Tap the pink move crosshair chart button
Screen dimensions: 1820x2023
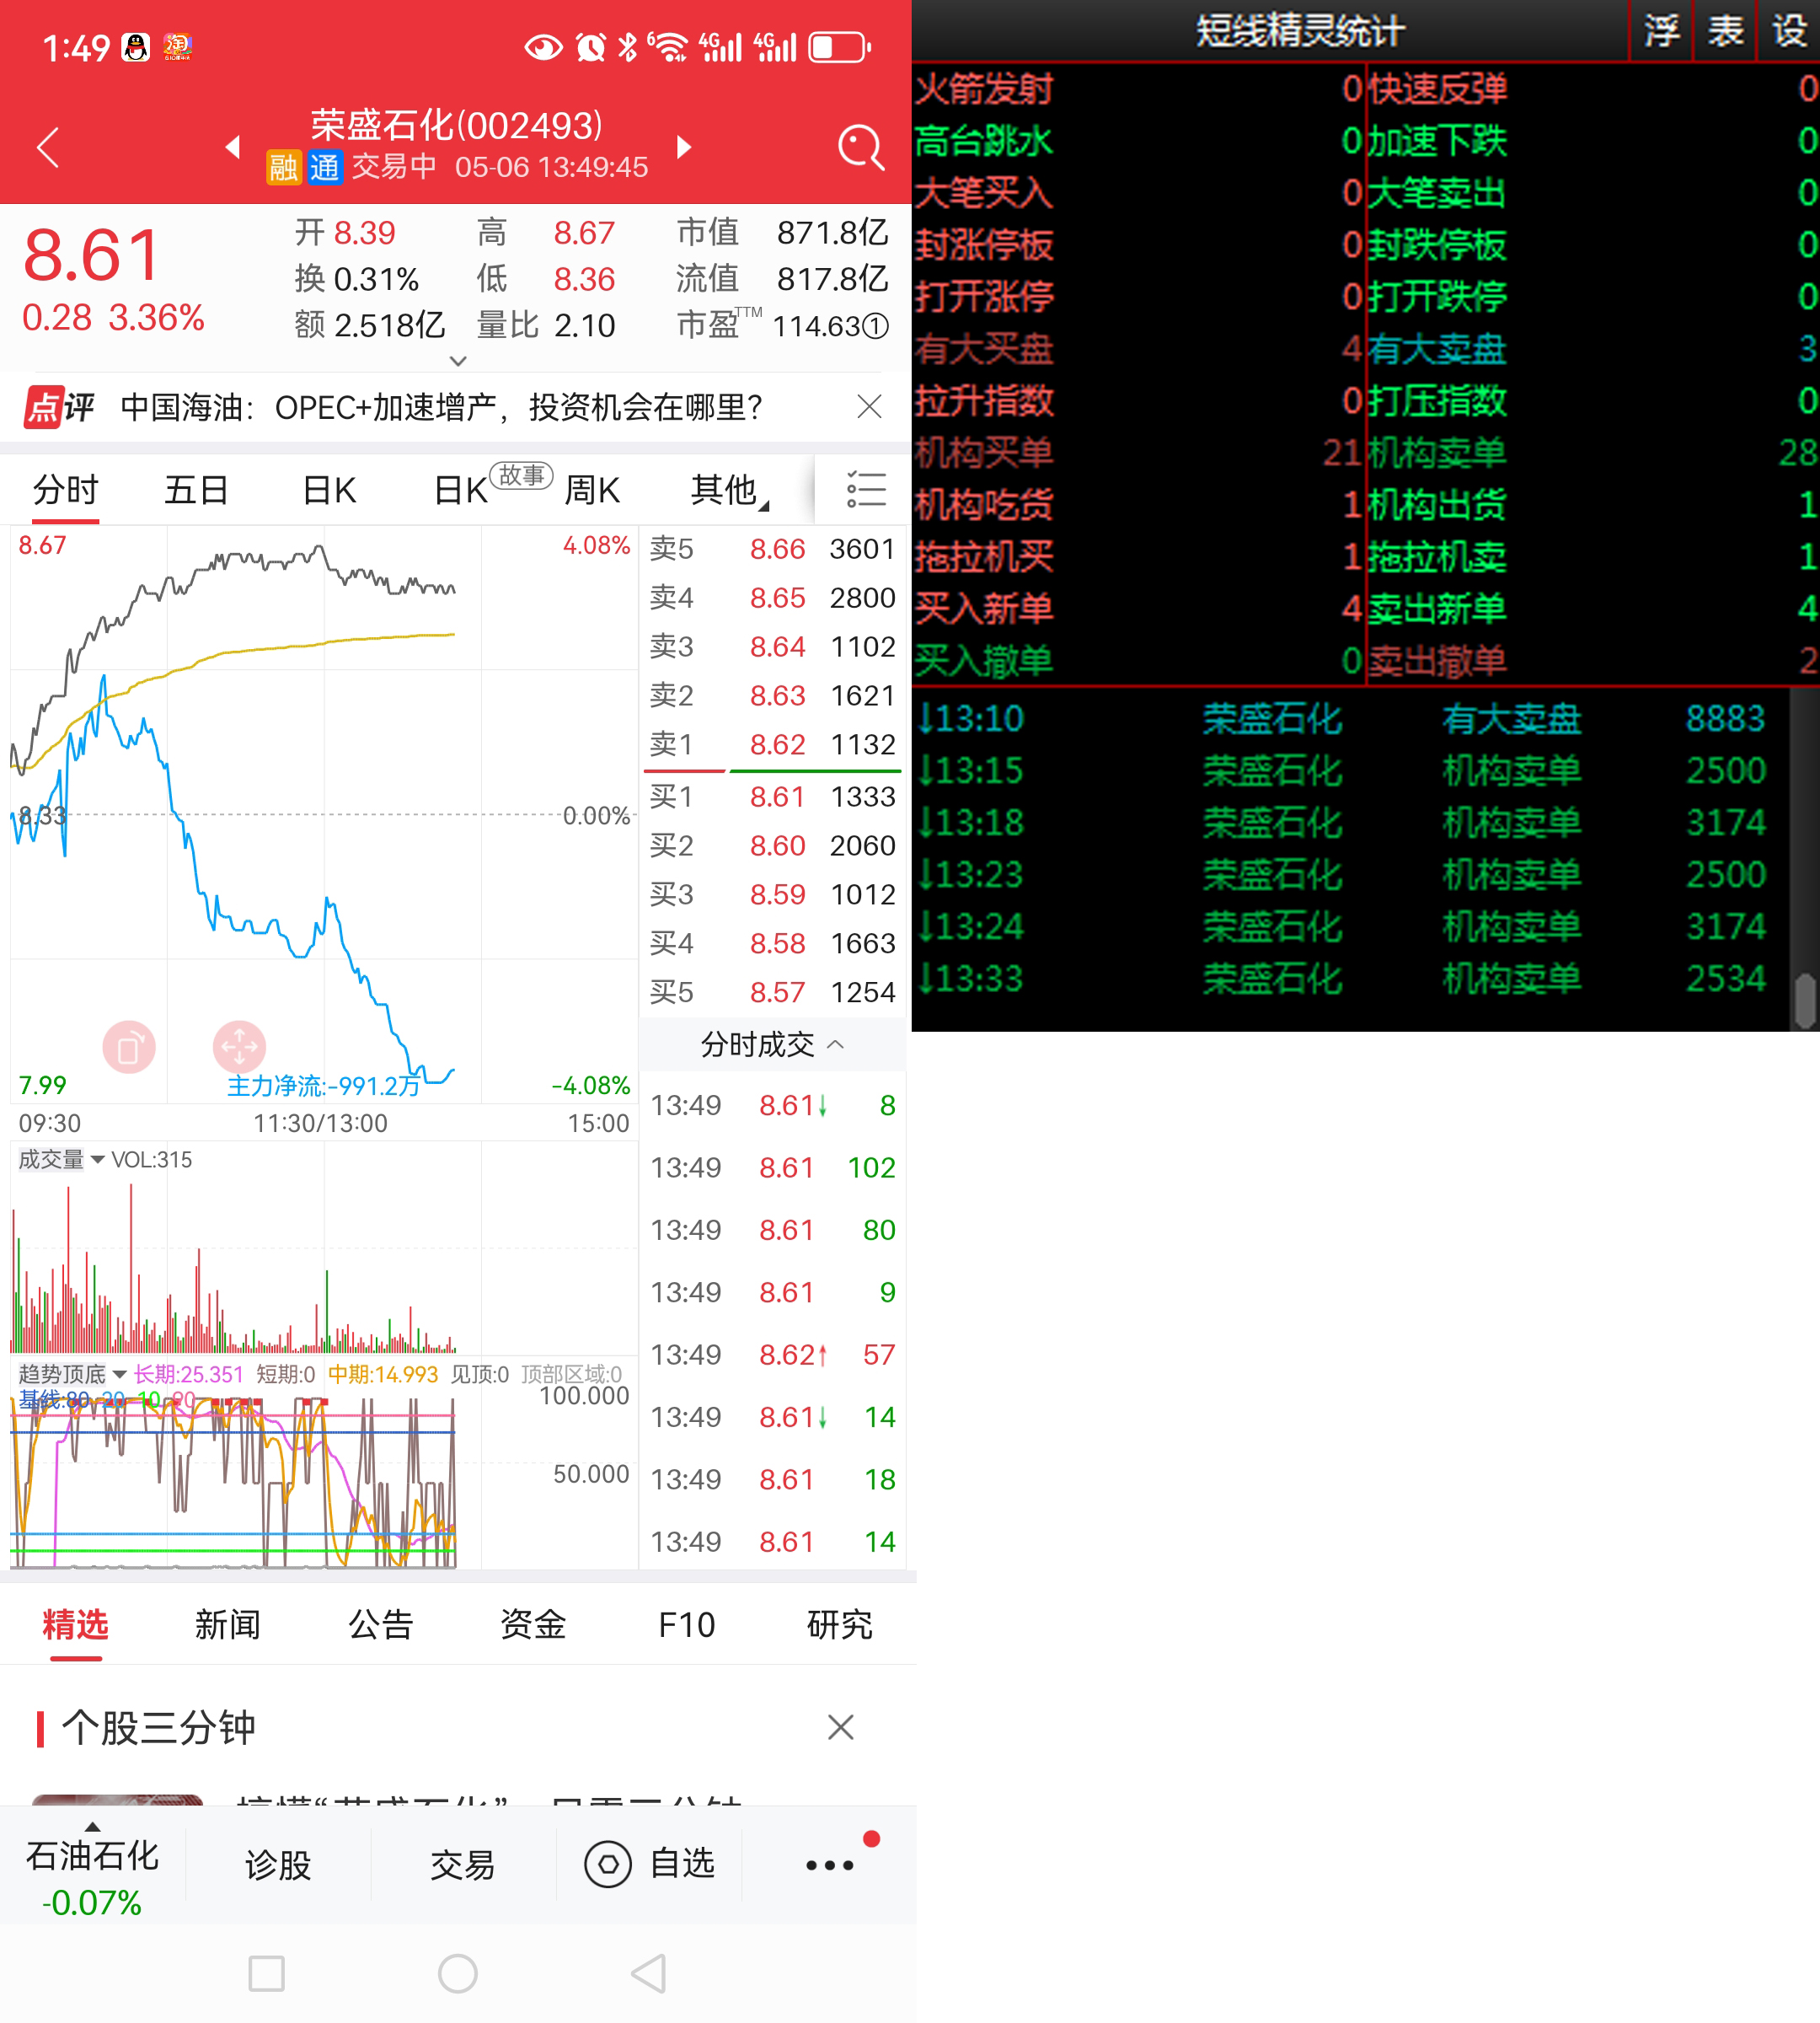pos(239,1048)
